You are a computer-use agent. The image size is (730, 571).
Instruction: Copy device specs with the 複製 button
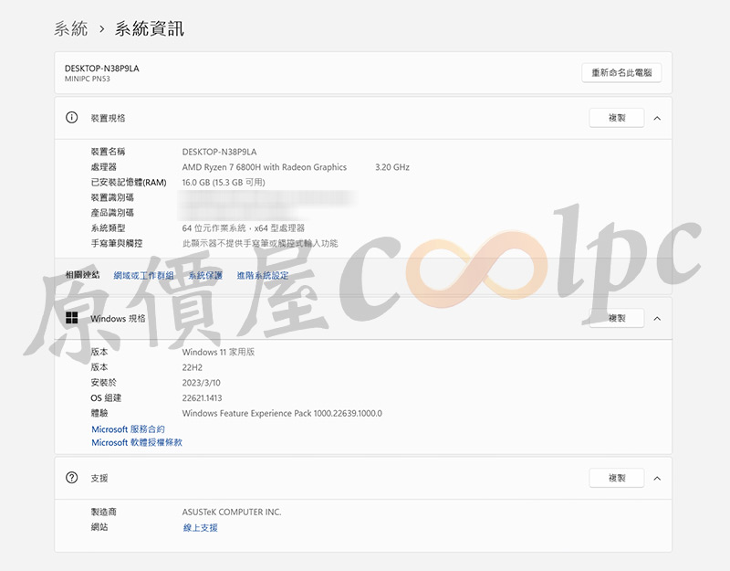(x=617, y=118)
